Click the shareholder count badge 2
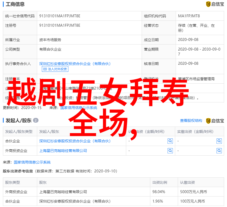The image size is (227, 207). (x=36, y=120)
